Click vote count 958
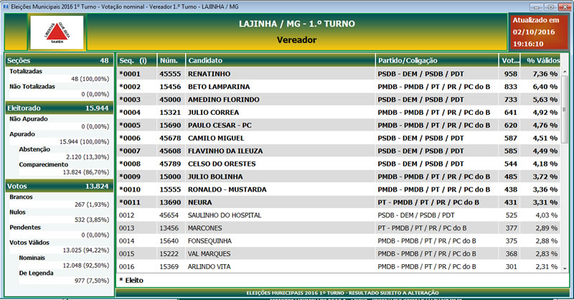The image size is (574, 300). pyautogui.click(x=511, y=74)
